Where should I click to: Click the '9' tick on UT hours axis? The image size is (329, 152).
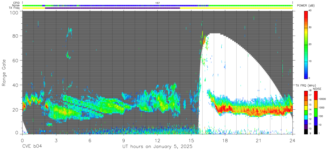coord(124,140)
